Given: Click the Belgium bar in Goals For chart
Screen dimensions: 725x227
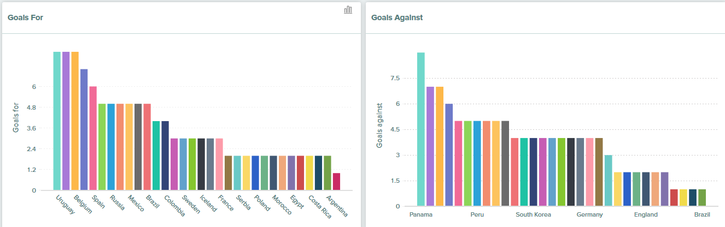Looking at the screenshot, I should 75,121.
